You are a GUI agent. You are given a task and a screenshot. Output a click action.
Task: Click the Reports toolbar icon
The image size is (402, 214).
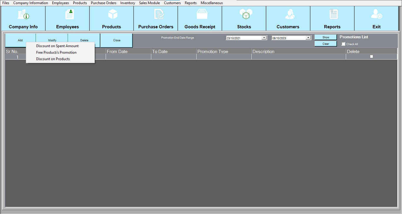[x=334, y=14]
